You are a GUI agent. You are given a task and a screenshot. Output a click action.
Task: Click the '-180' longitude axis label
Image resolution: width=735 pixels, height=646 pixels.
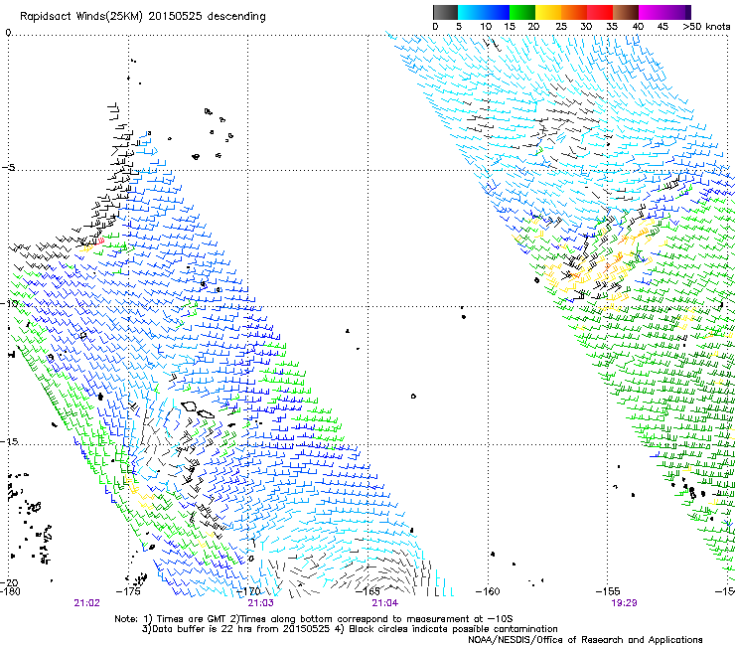click(x=10, y=591)
